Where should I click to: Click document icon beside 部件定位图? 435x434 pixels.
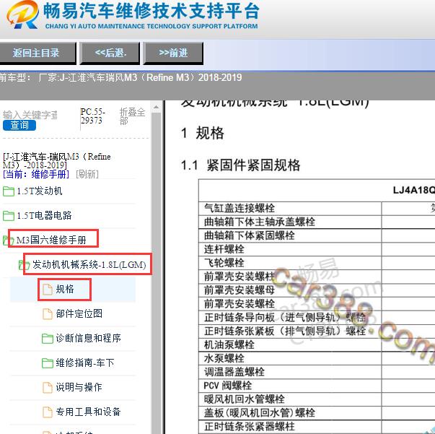coord(47,314)
